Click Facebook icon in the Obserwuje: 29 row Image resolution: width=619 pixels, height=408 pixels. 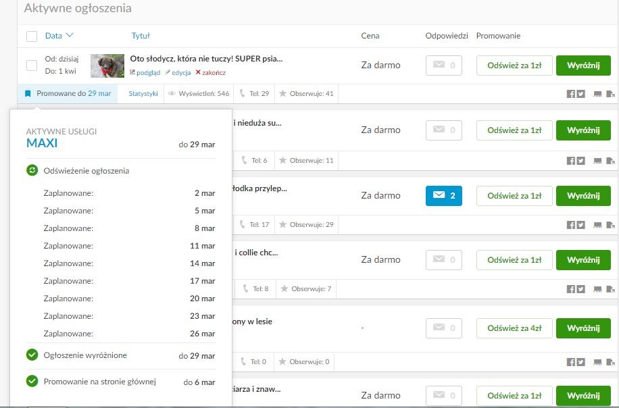[570, 225]
